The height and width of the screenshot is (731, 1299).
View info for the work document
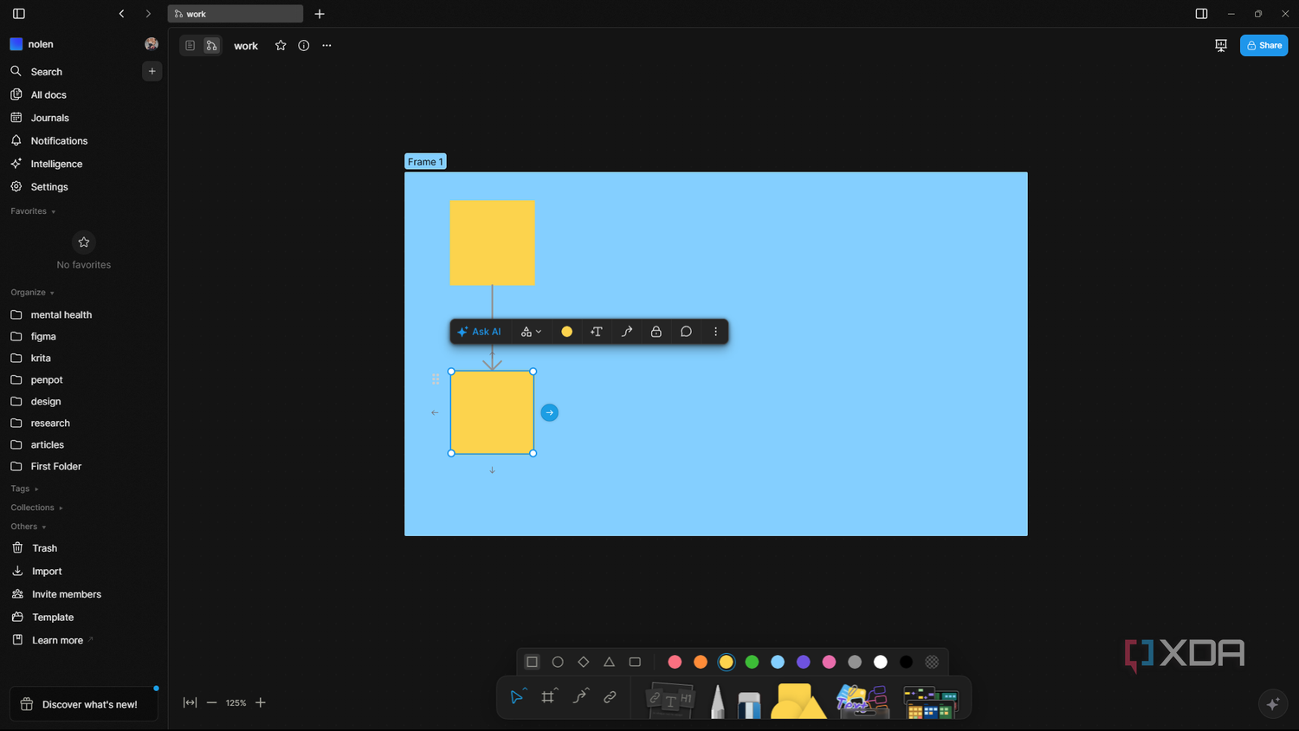(304, 46)
